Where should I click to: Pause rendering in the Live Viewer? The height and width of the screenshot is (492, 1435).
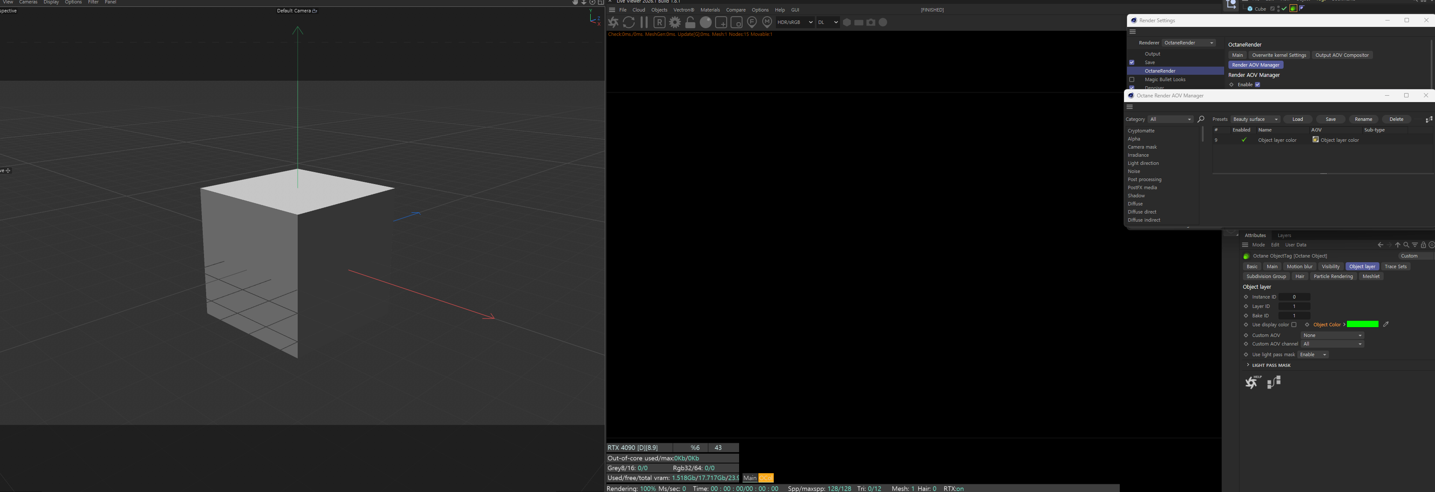coord(644,22)
